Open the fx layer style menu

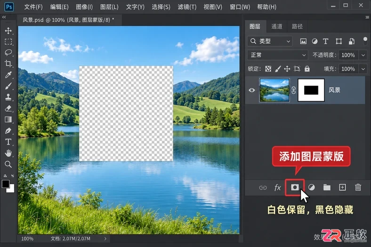[277, 188]
